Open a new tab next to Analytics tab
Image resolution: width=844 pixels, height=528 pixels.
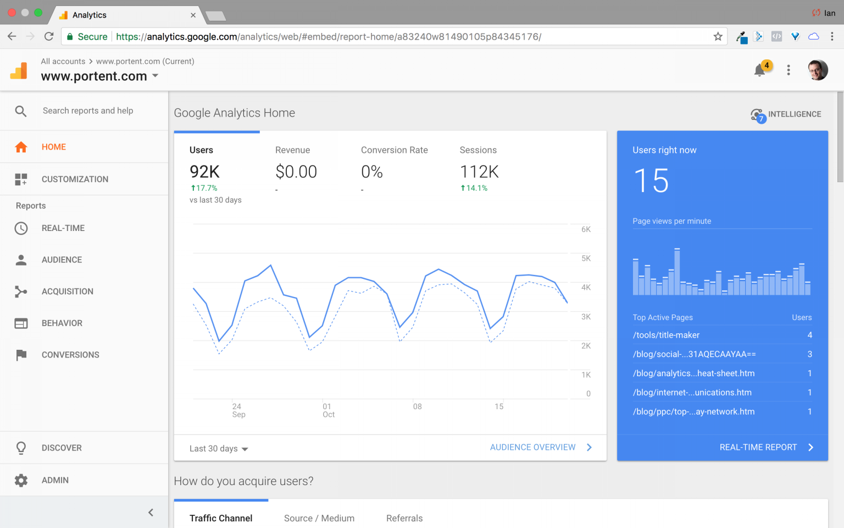click(215, 16)
